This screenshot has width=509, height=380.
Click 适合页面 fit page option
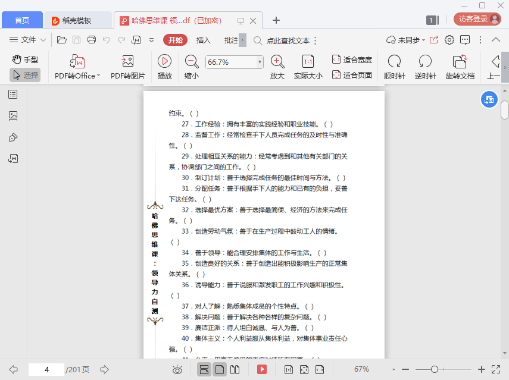tap(352, 75)
